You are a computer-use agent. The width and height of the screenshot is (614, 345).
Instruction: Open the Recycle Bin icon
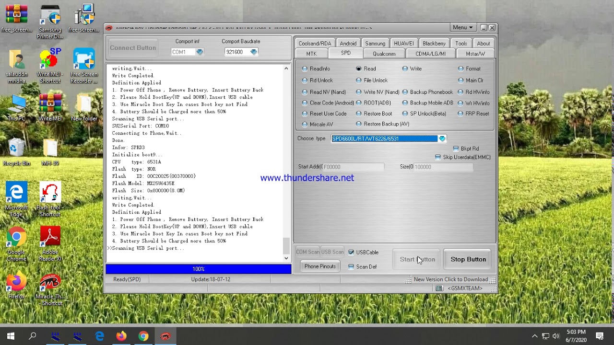tap(16, 152)
